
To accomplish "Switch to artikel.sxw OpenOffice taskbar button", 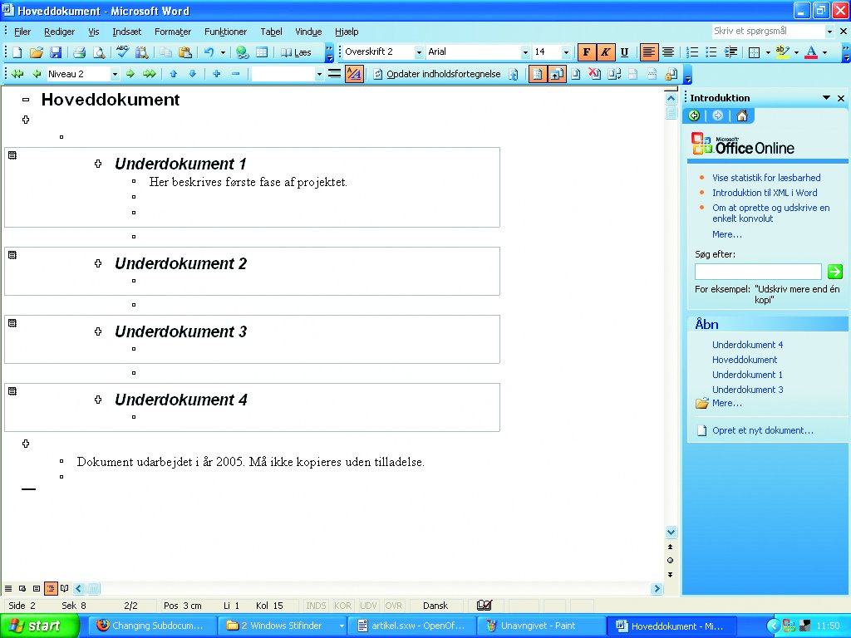I will 411,626.
